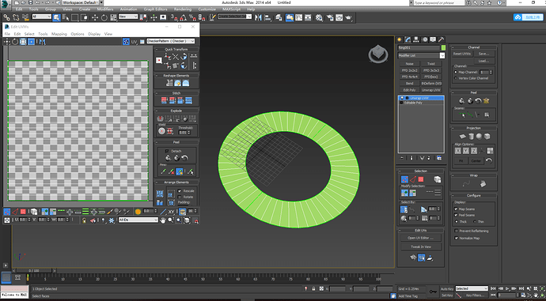
Task: Toggle the Normalize Map checkbox
Action: pos(456,238)
